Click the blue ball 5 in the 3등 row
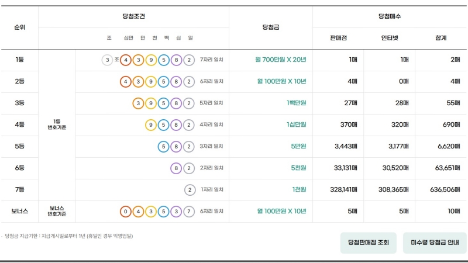468x263 pixels. (x=164, y=103)
